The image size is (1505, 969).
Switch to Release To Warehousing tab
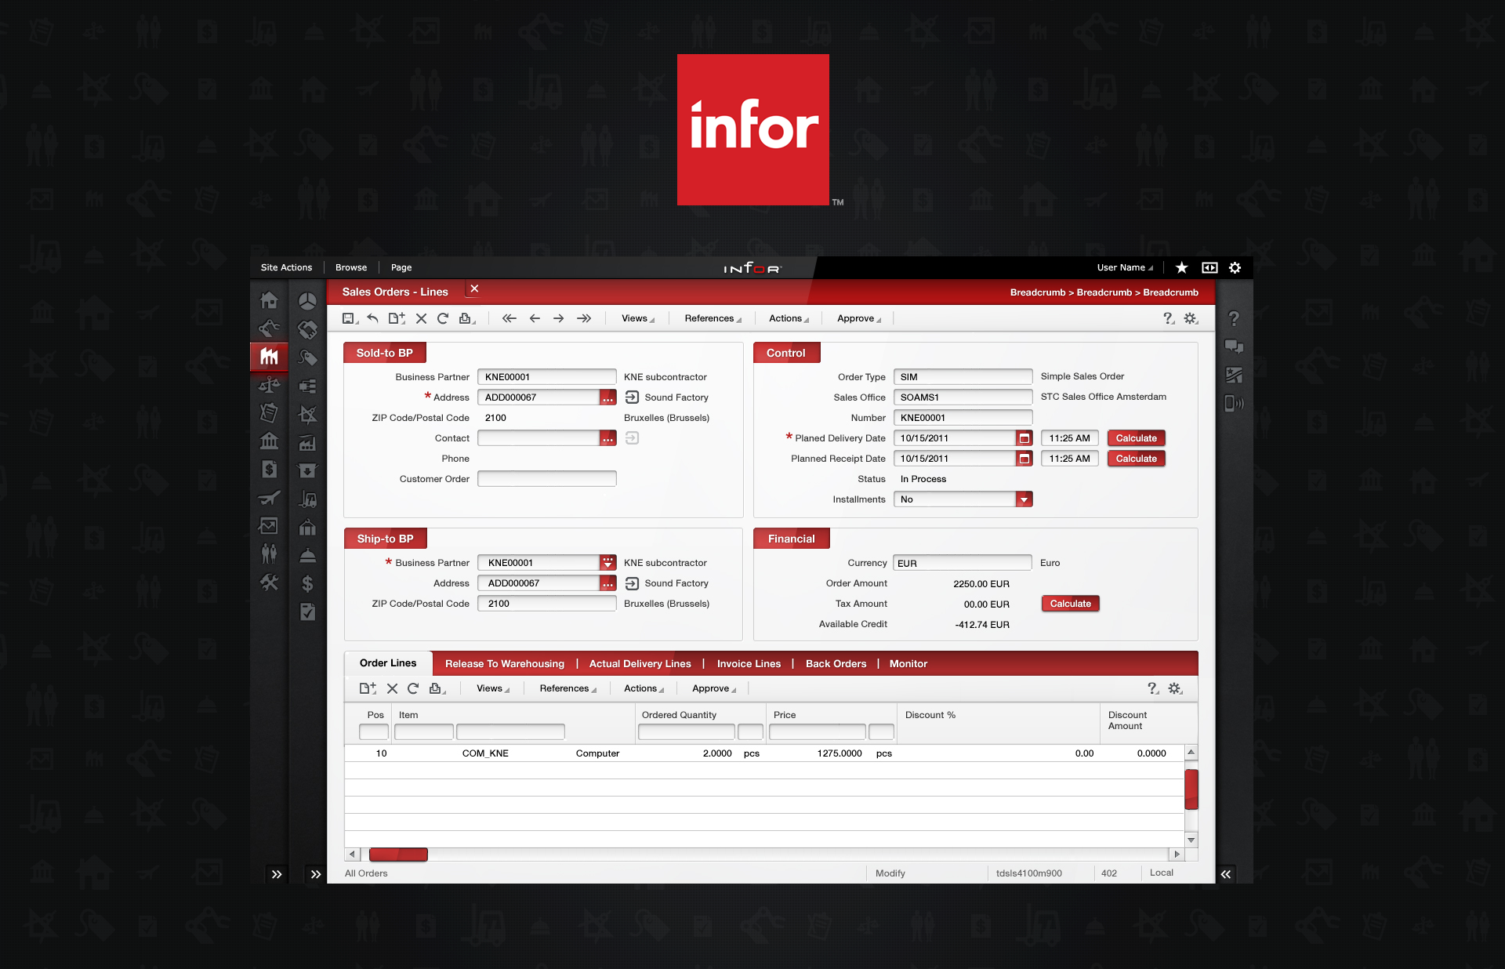[505, 664]
